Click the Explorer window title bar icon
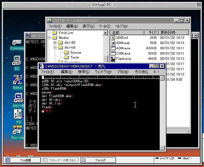The height and width of the screenshot is (167, 204). click(x=49, y=21)
